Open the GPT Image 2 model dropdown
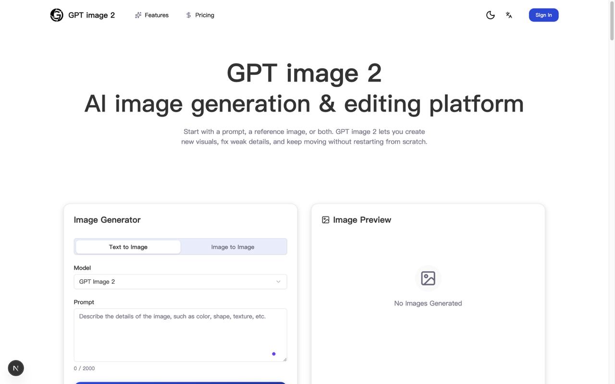Viewport: 615px width, 384px height. pos(180,280)
